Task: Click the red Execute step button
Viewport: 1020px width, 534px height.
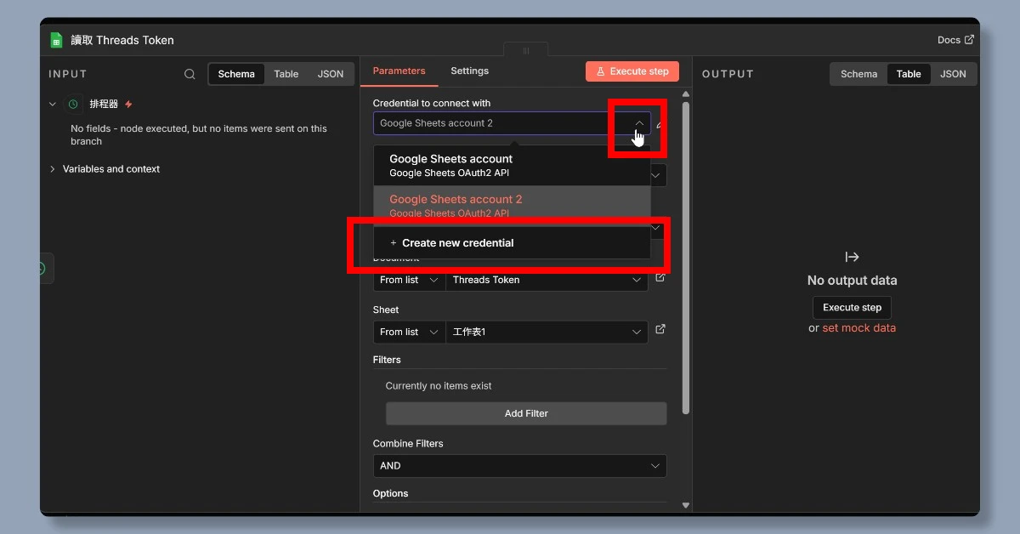Action: click(632, 71)
